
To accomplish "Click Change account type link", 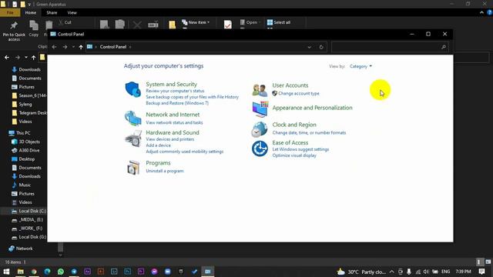I will tap(298, 94).
